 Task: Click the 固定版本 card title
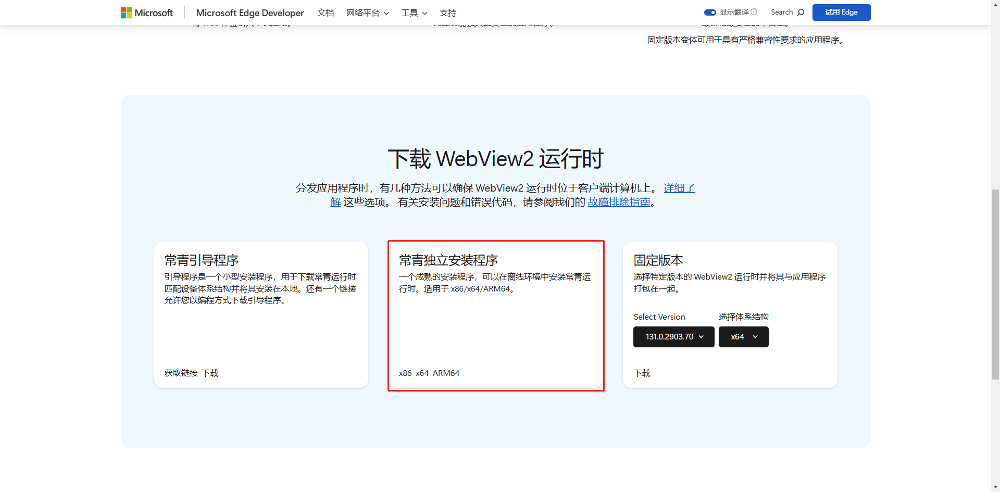tap(658, 260)
